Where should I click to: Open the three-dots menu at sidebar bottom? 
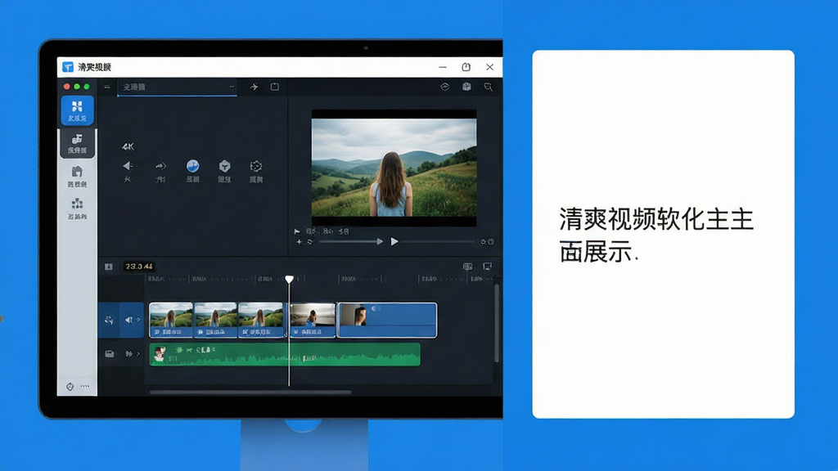pyautogui.click(x=85, y=386)
